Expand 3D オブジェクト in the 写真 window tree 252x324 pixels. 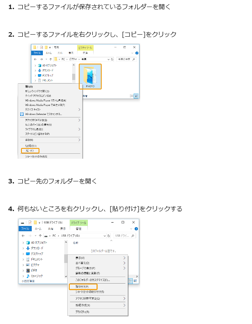tap(35, 66)
